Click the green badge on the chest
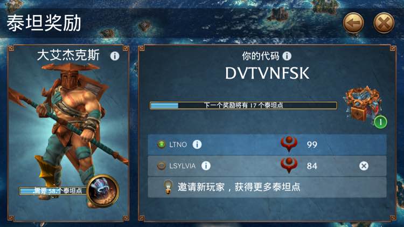This screenshot has width=404, height=227. point(380,122)
